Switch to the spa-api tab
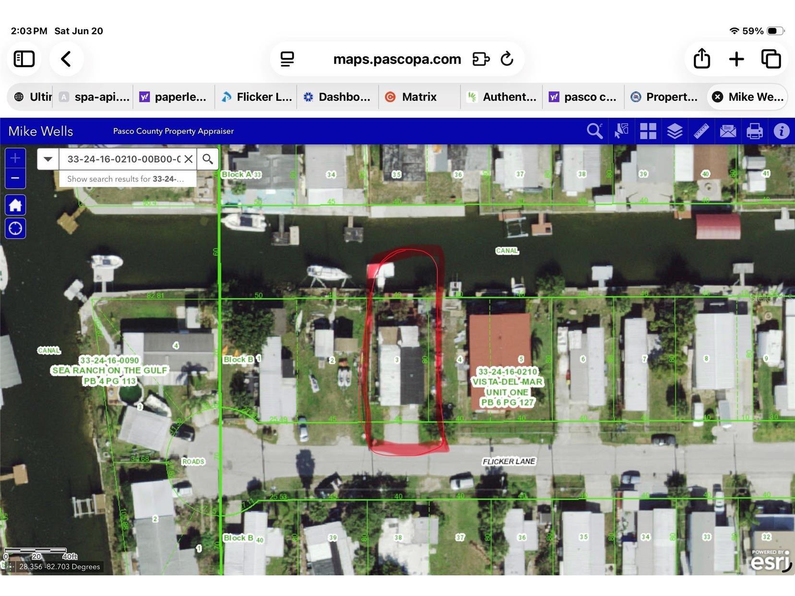Image resolution: width=795 pixels, height=596 pixels. (x=94, y=97)
